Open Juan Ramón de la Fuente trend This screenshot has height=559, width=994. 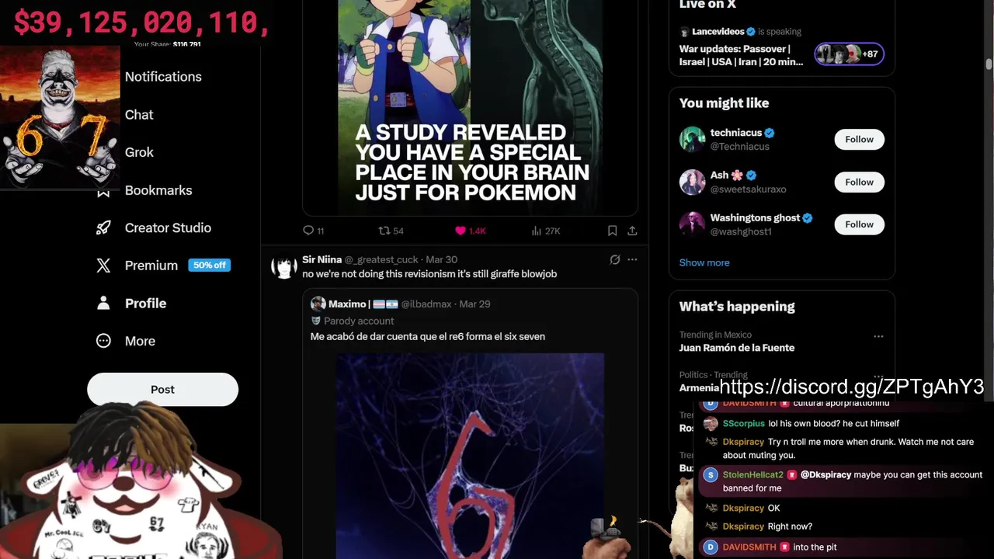point(736,348)
